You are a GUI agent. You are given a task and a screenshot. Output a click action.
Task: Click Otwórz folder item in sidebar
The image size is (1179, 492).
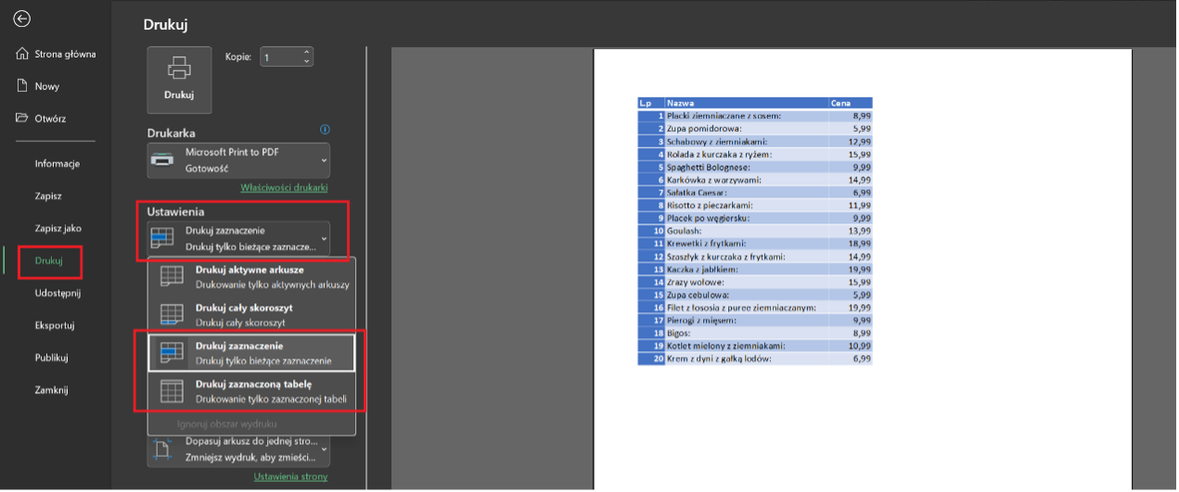50,119
